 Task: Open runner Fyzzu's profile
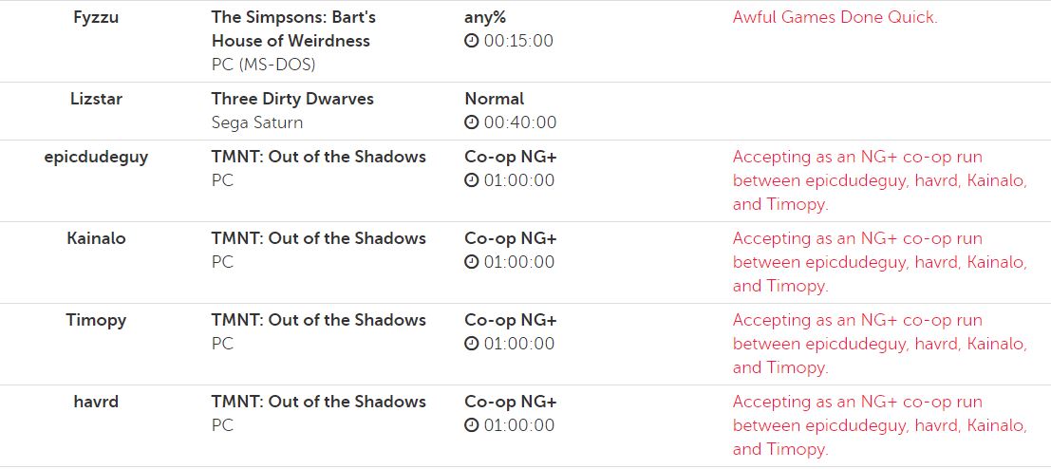pos(96,17)
